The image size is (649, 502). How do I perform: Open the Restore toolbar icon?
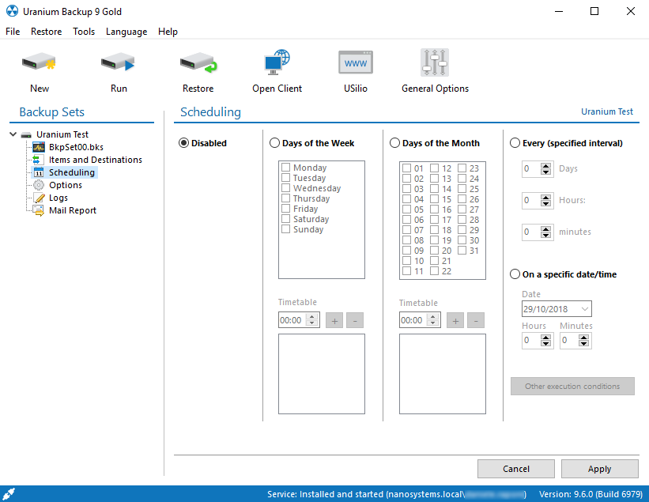(198, 63)
